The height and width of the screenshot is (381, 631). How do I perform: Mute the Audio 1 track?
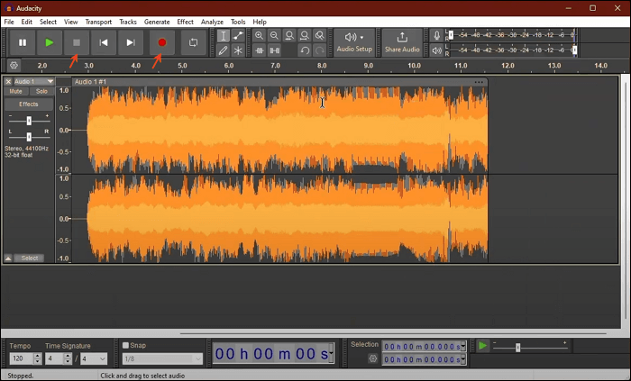pos(15,92)
